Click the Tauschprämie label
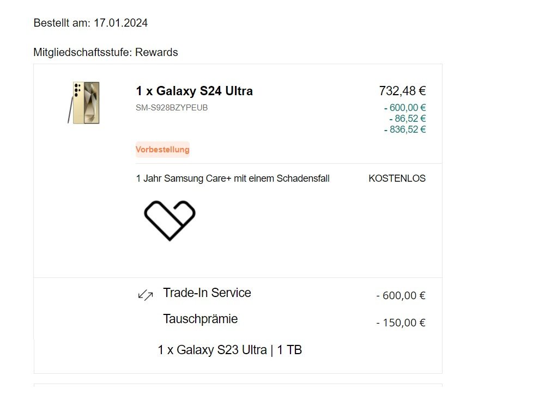The width and height of the screenshot is (545, 408). click(201, 319)
